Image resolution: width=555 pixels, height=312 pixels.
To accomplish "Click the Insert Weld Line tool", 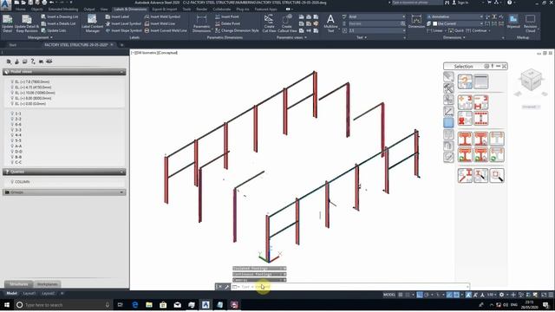I will point(160,23).
